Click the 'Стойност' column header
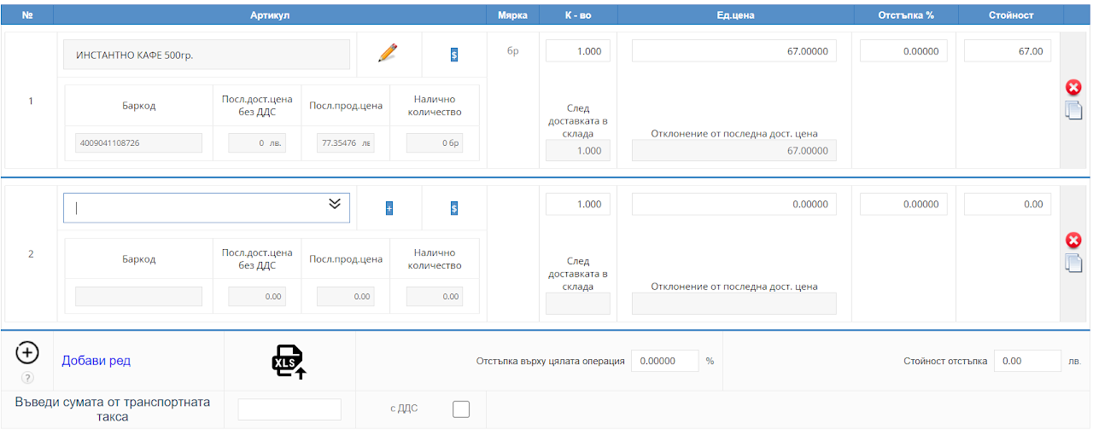The width and height of the screenshot is (1093, 435). point(1011,15)
